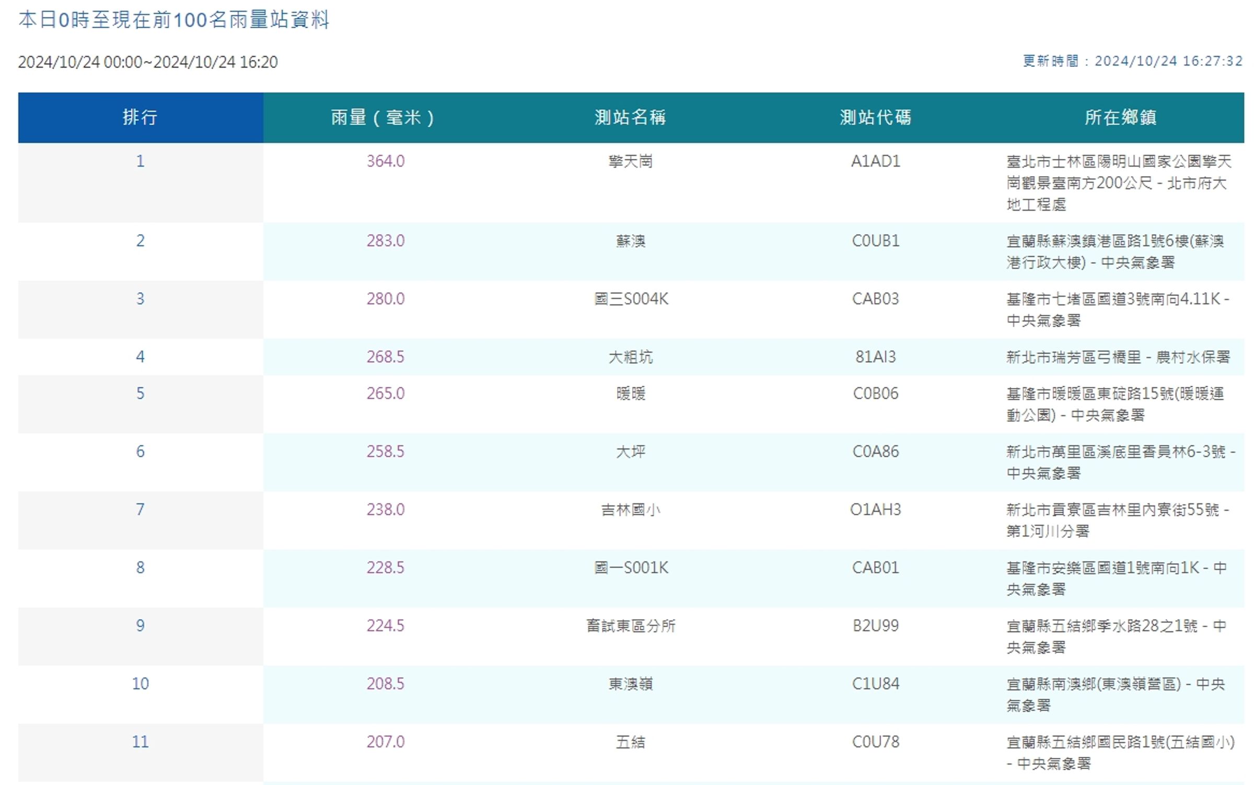Select rainfall value 283.0
This screenshot has height=785, width=1254.
tap(386, 240)
